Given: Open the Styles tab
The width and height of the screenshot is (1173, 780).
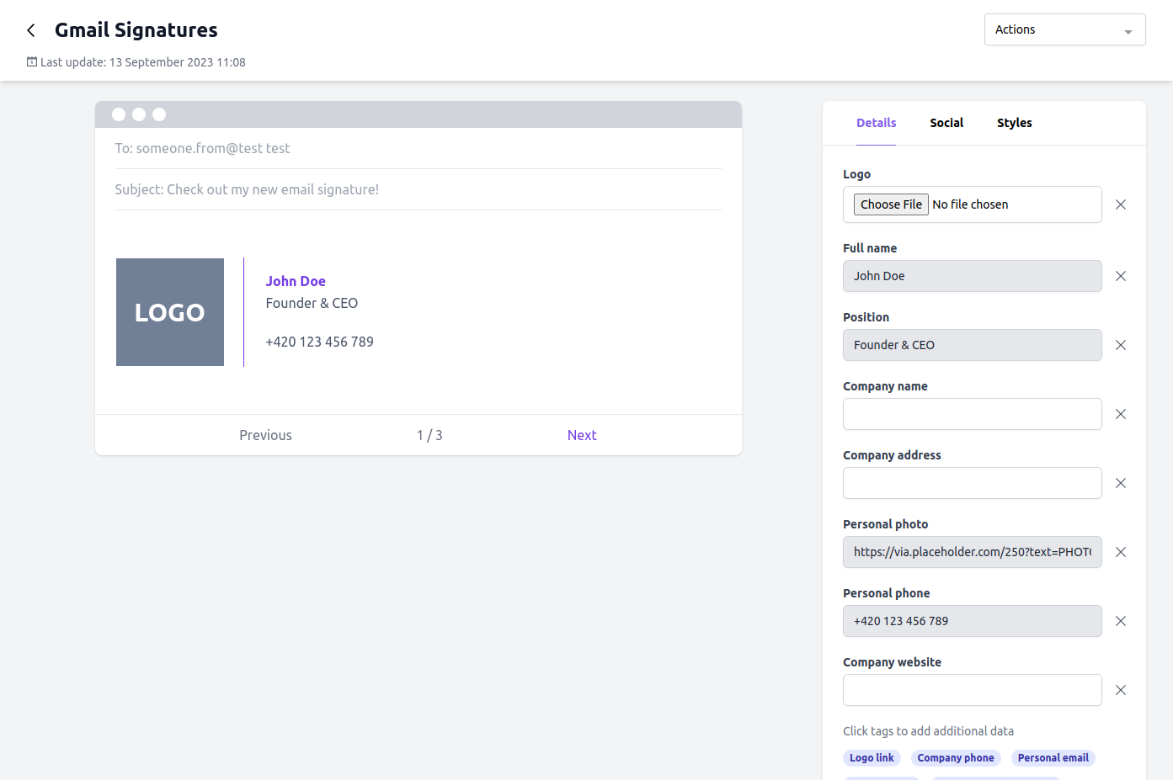Looking at the screenshot, I should pos(1014,122).
